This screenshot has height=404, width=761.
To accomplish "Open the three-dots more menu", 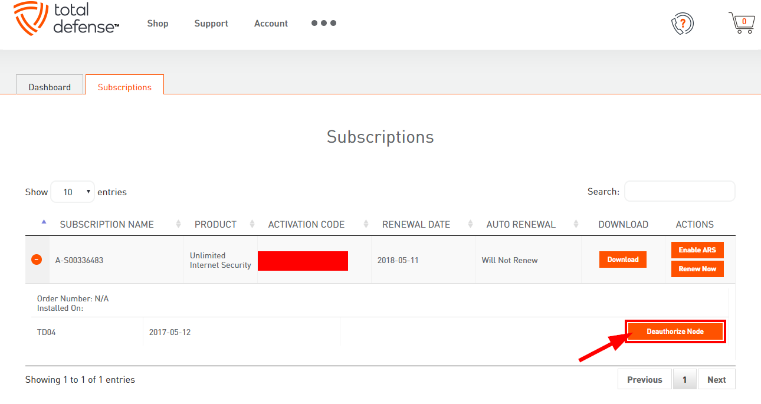I will tap(324, 24).
